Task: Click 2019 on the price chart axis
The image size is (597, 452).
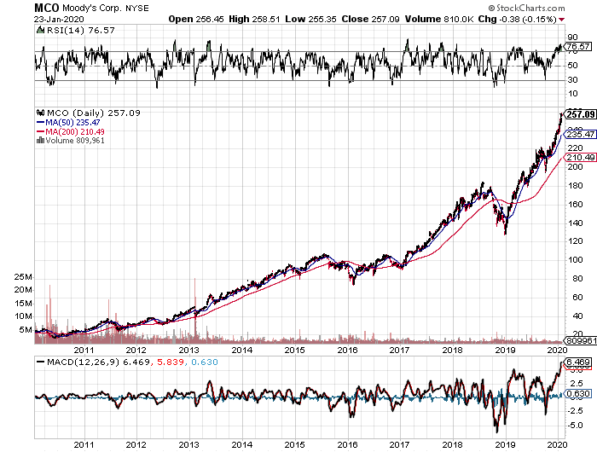Action: [505, 350]
